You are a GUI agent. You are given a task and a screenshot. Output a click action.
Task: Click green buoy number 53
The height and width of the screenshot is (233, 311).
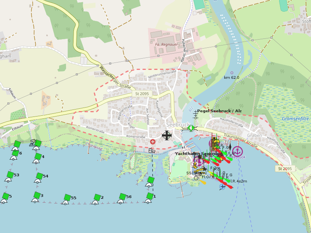point(10,175)
